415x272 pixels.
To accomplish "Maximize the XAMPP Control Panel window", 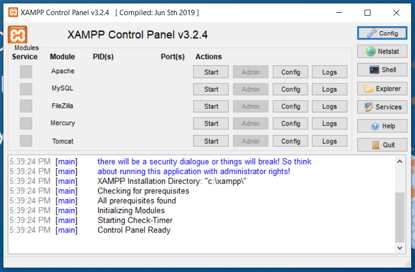I will [x=368, y=12].
